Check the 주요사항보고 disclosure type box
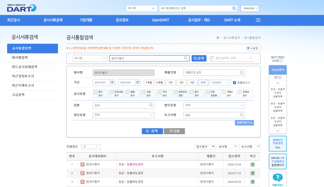Viewport: 324px width, 187px height. [111, 92]
